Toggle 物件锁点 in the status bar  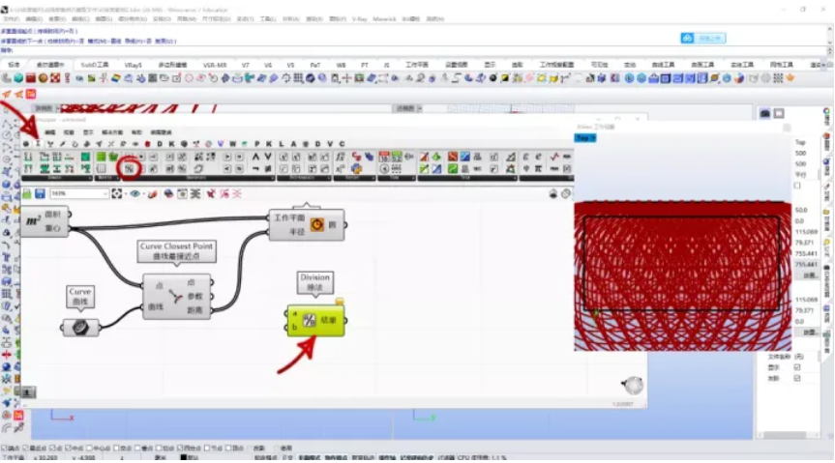tap(336, 457)
